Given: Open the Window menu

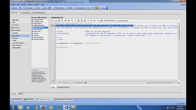Looking at the screenshot, I should click(x=37, y=5).
